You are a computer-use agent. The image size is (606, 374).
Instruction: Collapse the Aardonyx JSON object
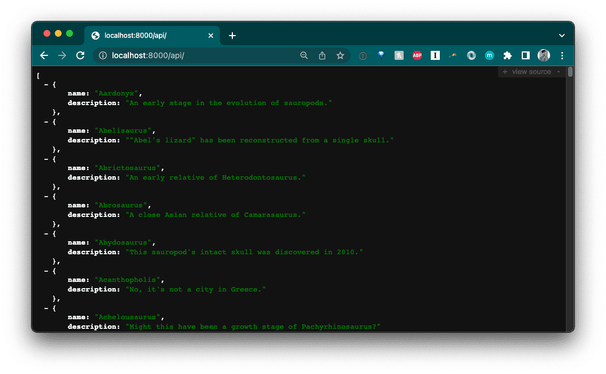point(46,84)
